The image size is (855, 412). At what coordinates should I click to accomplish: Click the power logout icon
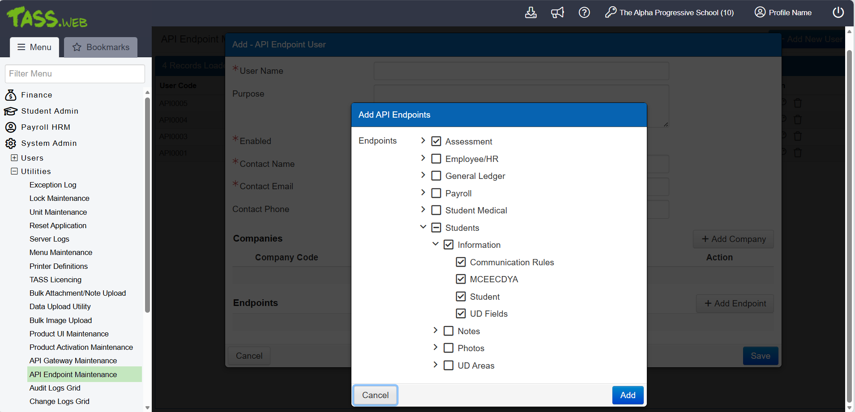pos(838,13)
